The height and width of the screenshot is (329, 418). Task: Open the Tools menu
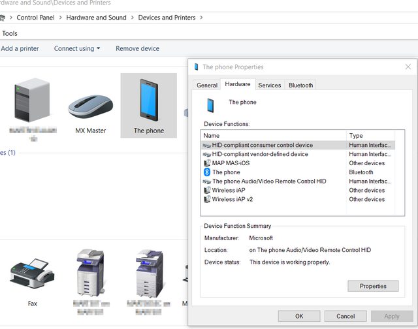coord(10,33)
